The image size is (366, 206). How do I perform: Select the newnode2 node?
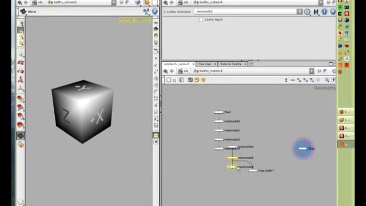coord(218,140)
